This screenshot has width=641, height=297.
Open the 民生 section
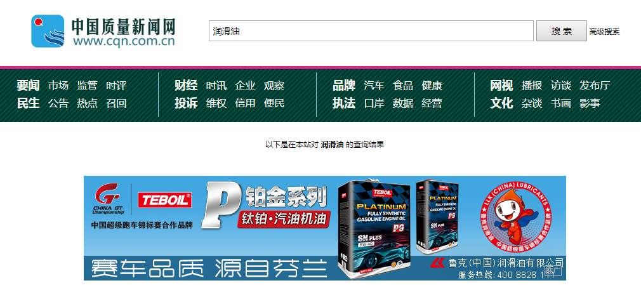pos(28,103)
